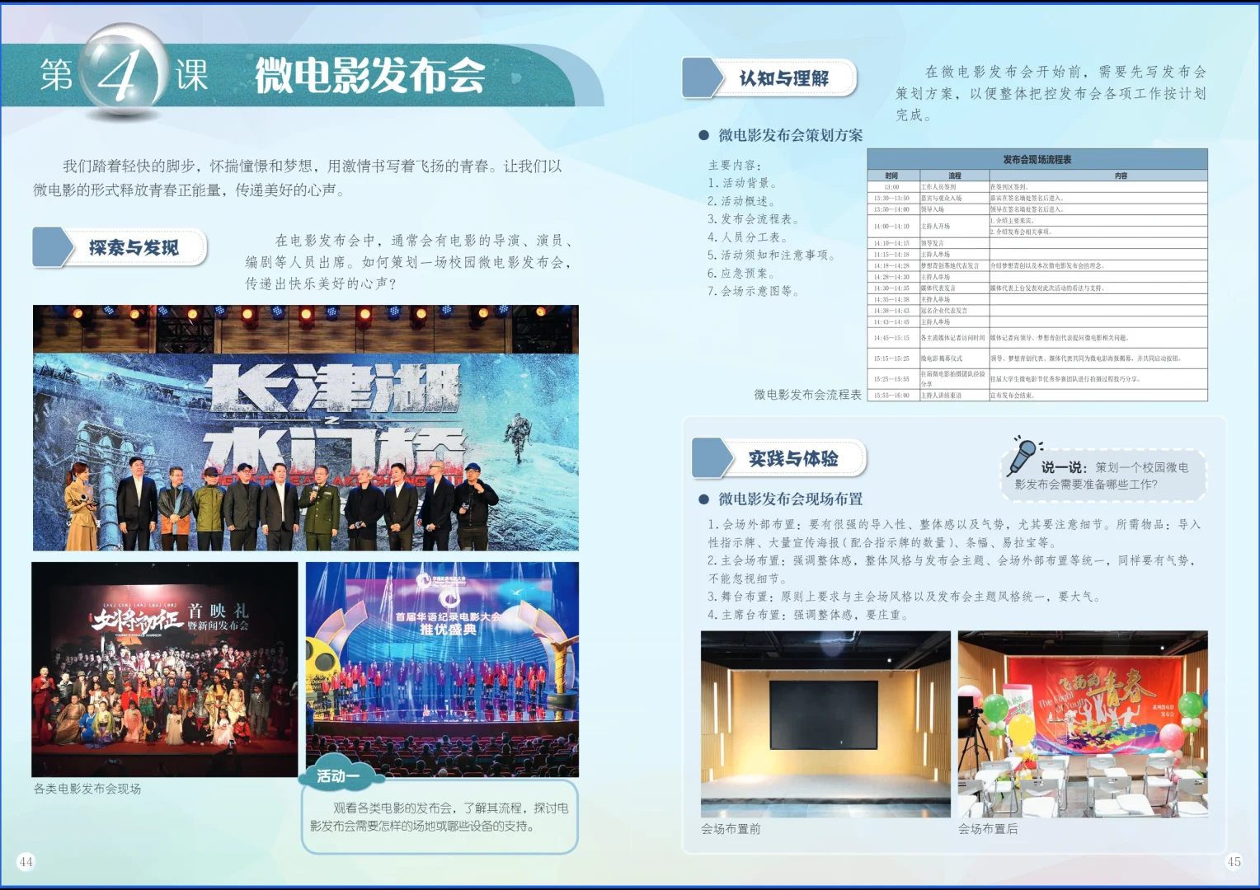This screenshot has height=890, width=1260.
Task: Select the 认知与理解 section heading
Action: coord(784,79)
